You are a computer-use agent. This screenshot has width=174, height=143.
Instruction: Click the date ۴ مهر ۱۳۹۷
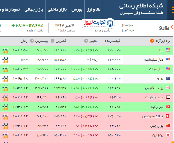[65, 26]
